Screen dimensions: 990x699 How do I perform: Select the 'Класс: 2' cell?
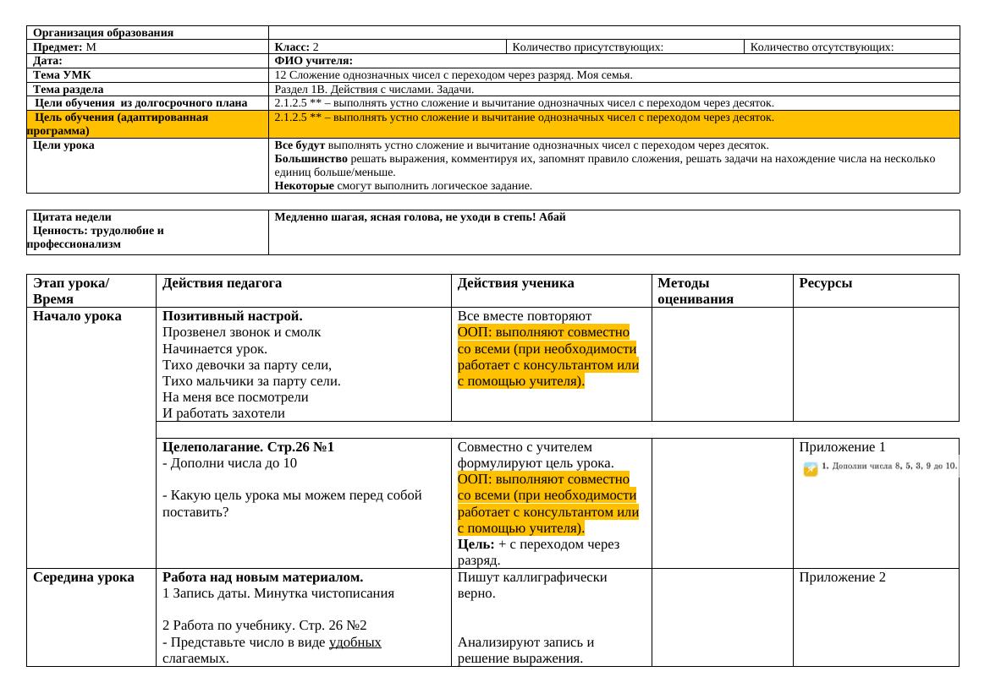pos(297,47)
